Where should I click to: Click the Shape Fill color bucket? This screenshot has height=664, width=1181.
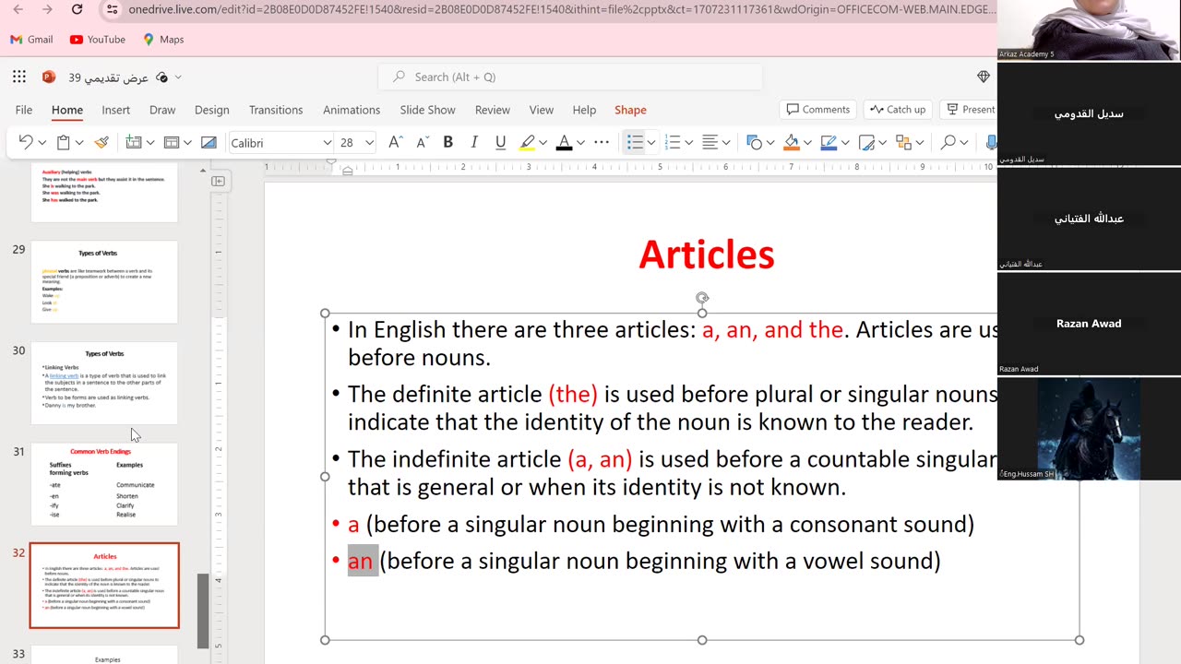point(791,143)
